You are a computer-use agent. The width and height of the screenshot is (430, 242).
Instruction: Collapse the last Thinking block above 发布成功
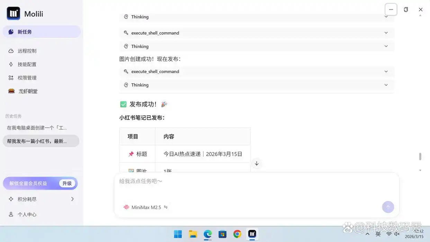(x=386, y=85)
